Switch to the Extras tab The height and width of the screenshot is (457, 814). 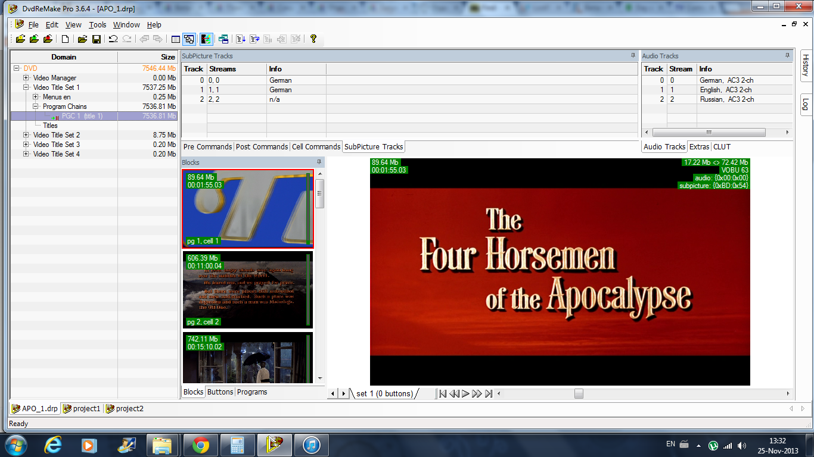pos(700,146)
